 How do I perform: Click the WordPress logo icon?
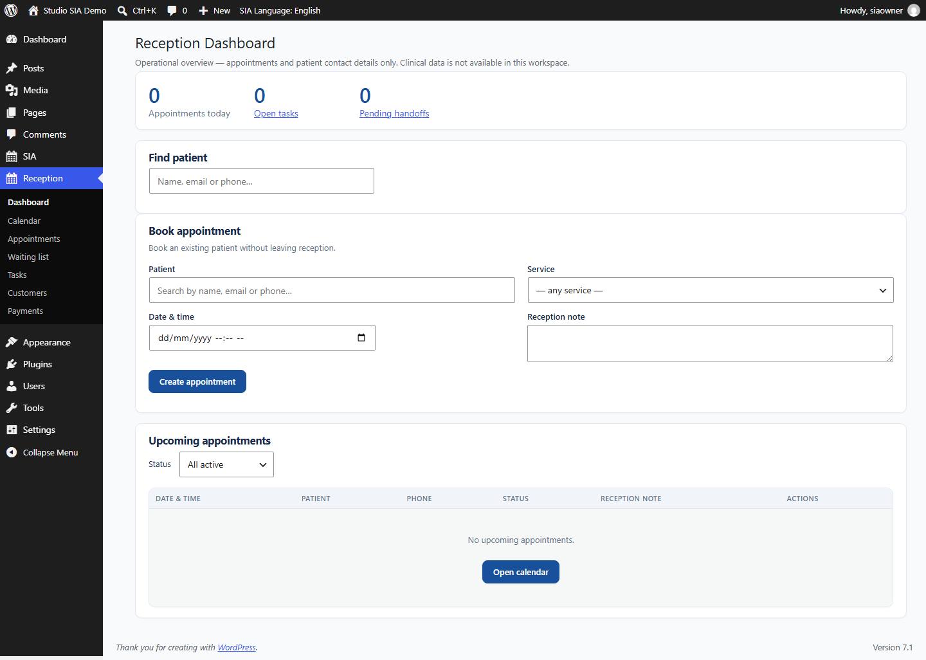[x=11, y=10]
